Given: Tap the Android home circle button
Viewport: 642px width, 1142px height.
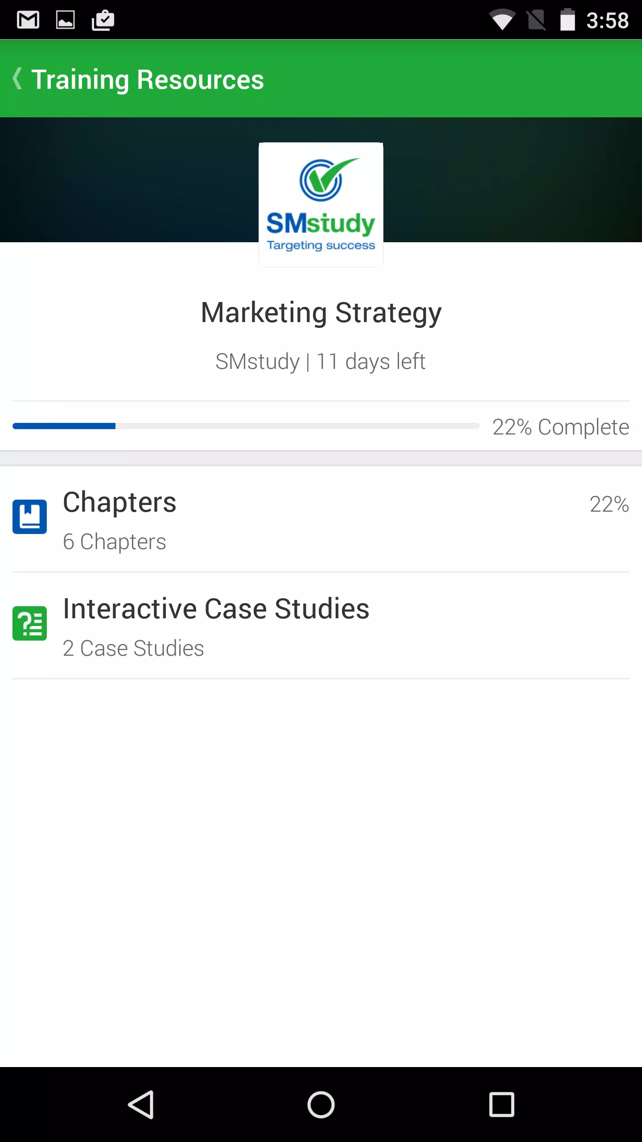Looking at the screenshot, I should pos(321,1105).
